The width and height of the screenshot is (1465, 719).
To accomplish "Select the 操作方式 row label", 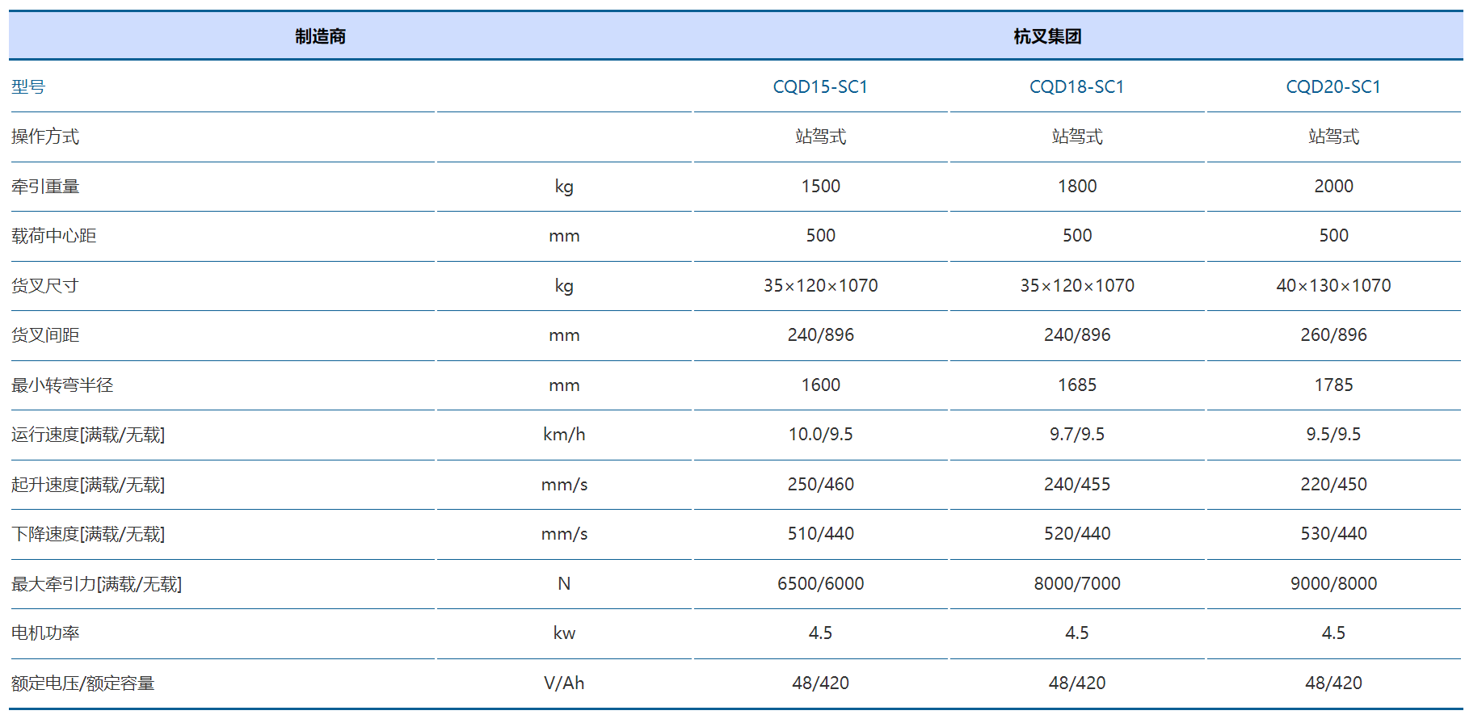I will click(45, 137).
